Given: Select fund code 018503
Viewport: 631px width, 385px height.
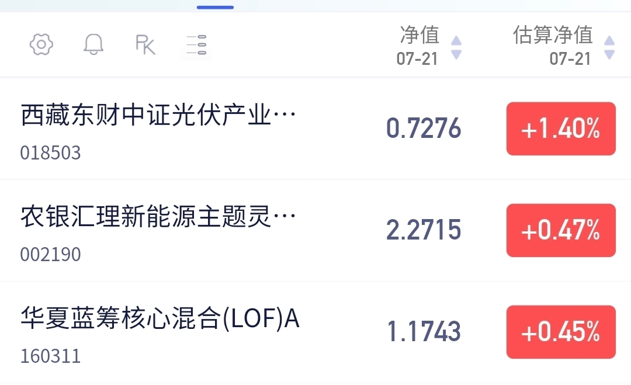Looking at the screenshot, I should click(x=51, y=153).
